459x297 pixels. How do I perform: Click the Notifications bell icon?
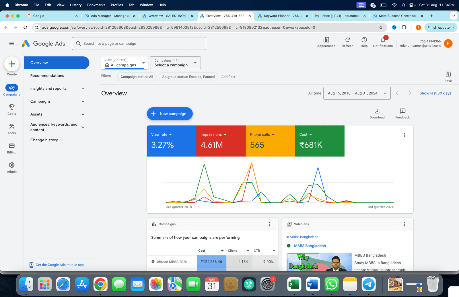pyautogui.click(x=383, y=40)
